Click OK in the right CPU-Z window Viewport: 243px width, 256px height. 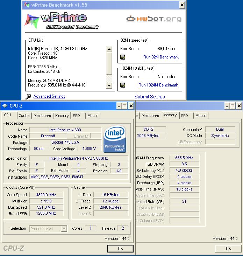coord(228,249)
